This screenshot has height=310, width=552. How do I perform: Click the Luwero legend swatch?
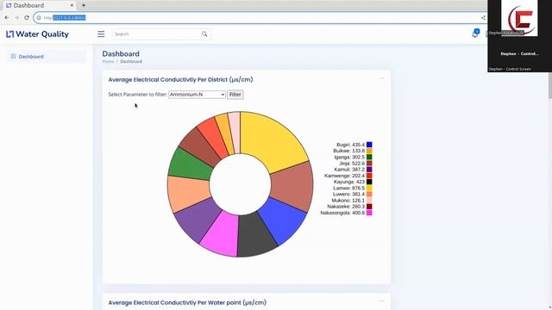369,194
